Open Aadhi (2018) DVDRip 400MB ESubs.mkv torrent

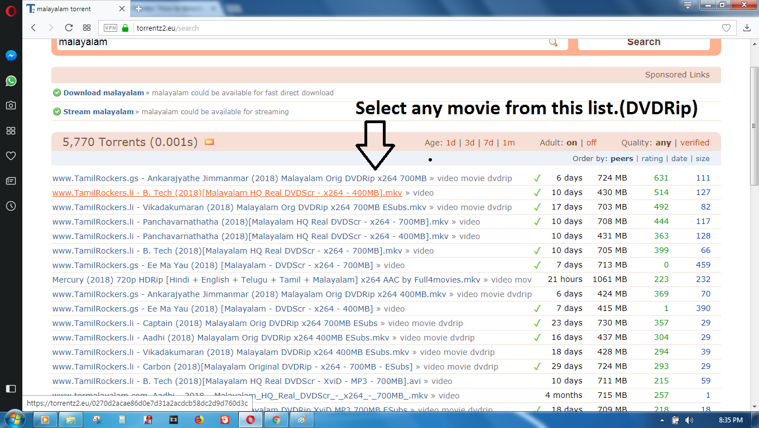(221, 338)
